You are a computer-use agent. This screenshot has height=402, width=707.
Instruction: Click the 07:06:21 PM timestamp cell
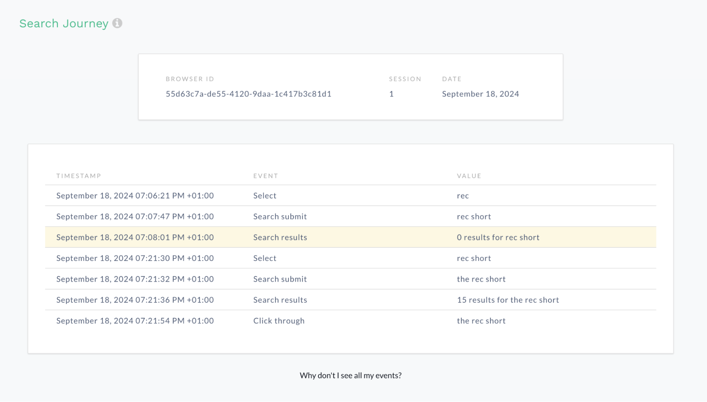click(x=135, y=196)
